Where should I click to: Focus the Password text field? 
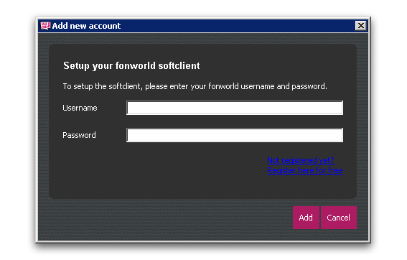[235, 135]
